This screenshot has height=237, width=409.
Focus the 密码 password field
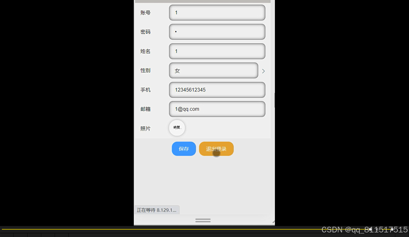217,32
